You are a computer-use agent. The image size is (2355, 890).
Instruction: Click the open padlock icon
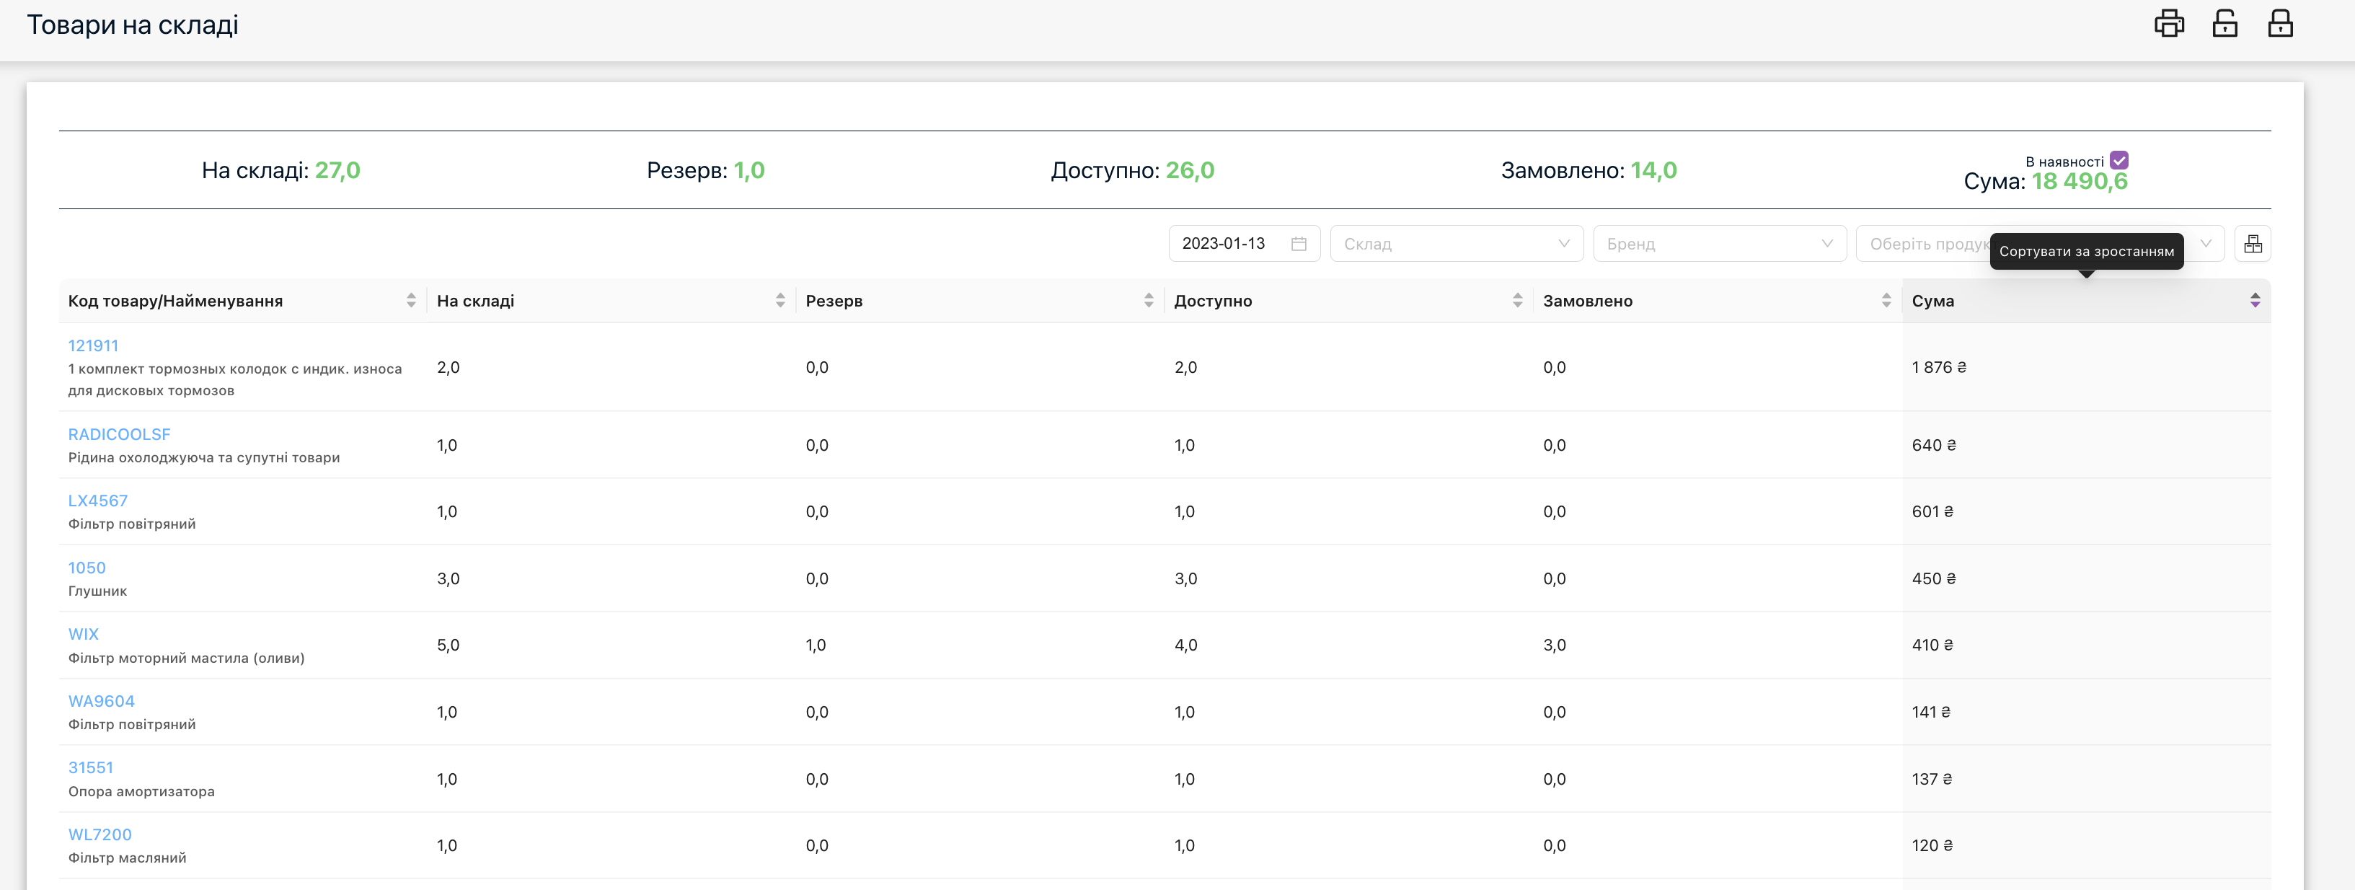pos(2224,24)
